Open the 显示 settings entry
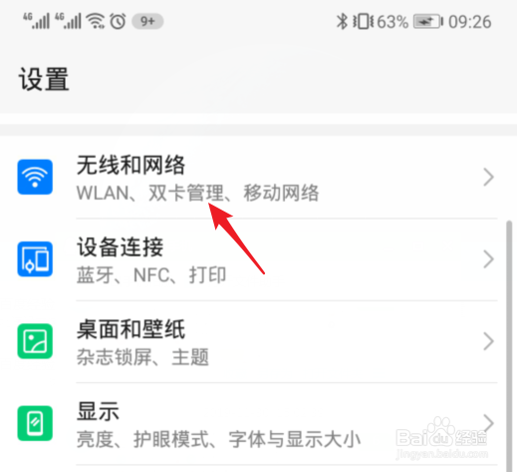The width and height of the screenshot is (517, 472). pyautogui.click(x=258, y=424)
